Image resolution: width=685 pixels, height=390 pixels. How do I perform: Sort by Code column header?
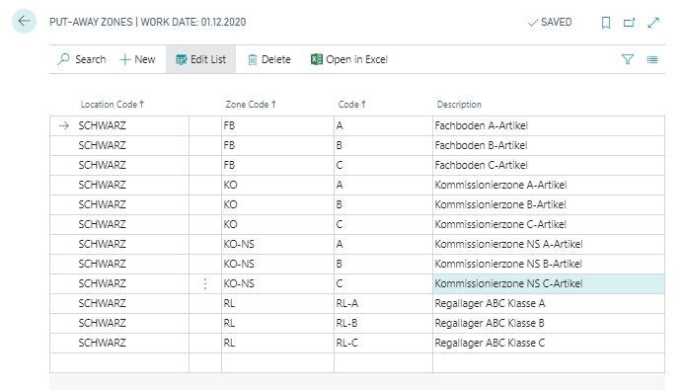click(351, 104)
